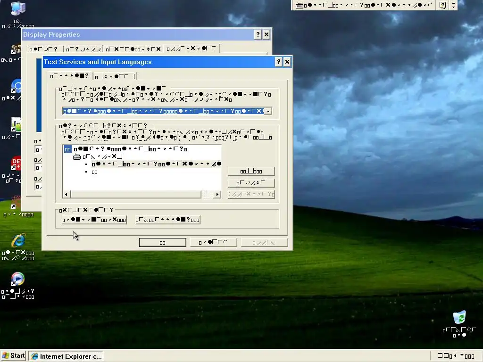Screen dimensions: 483x362
Task: Confirm with the default outlined button at the bottom of the dialog
Action: 162,243
